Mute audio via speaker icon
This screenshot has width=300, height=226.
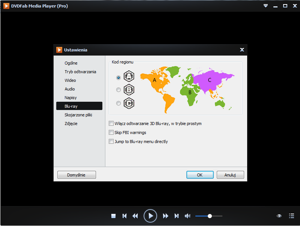tap(187, 216)
